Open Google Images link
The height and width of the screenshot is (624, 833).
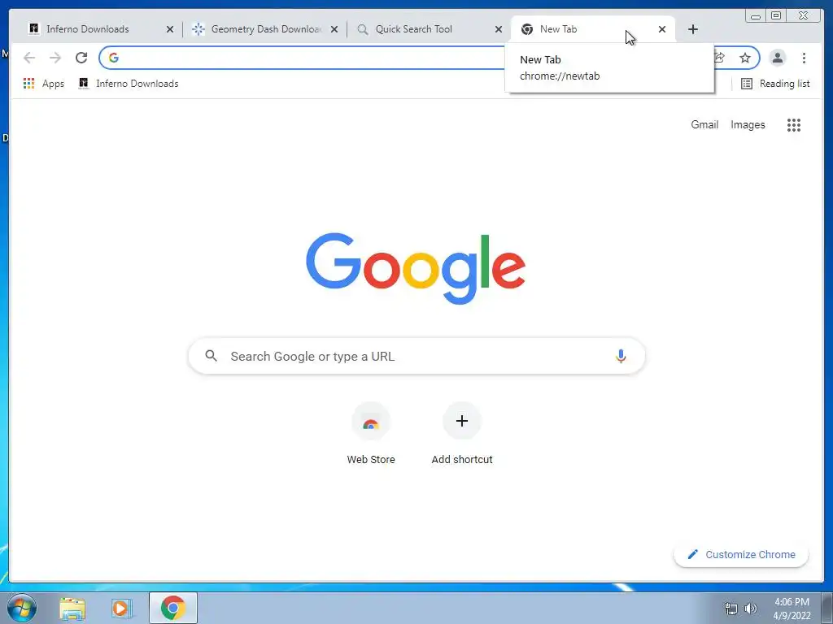748,124
